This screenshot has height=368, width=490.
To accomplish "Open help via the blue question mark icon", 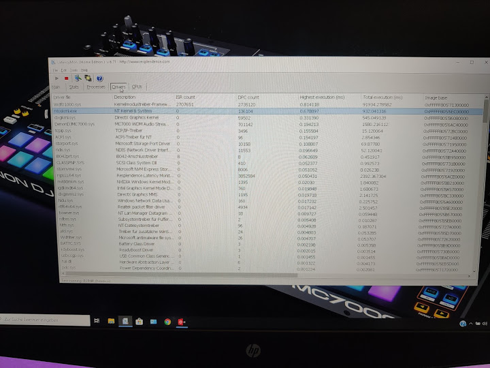I will click(x=99, y=78).
